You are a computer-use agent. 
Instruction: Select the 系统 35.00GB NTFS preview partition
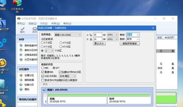(77, 98)
